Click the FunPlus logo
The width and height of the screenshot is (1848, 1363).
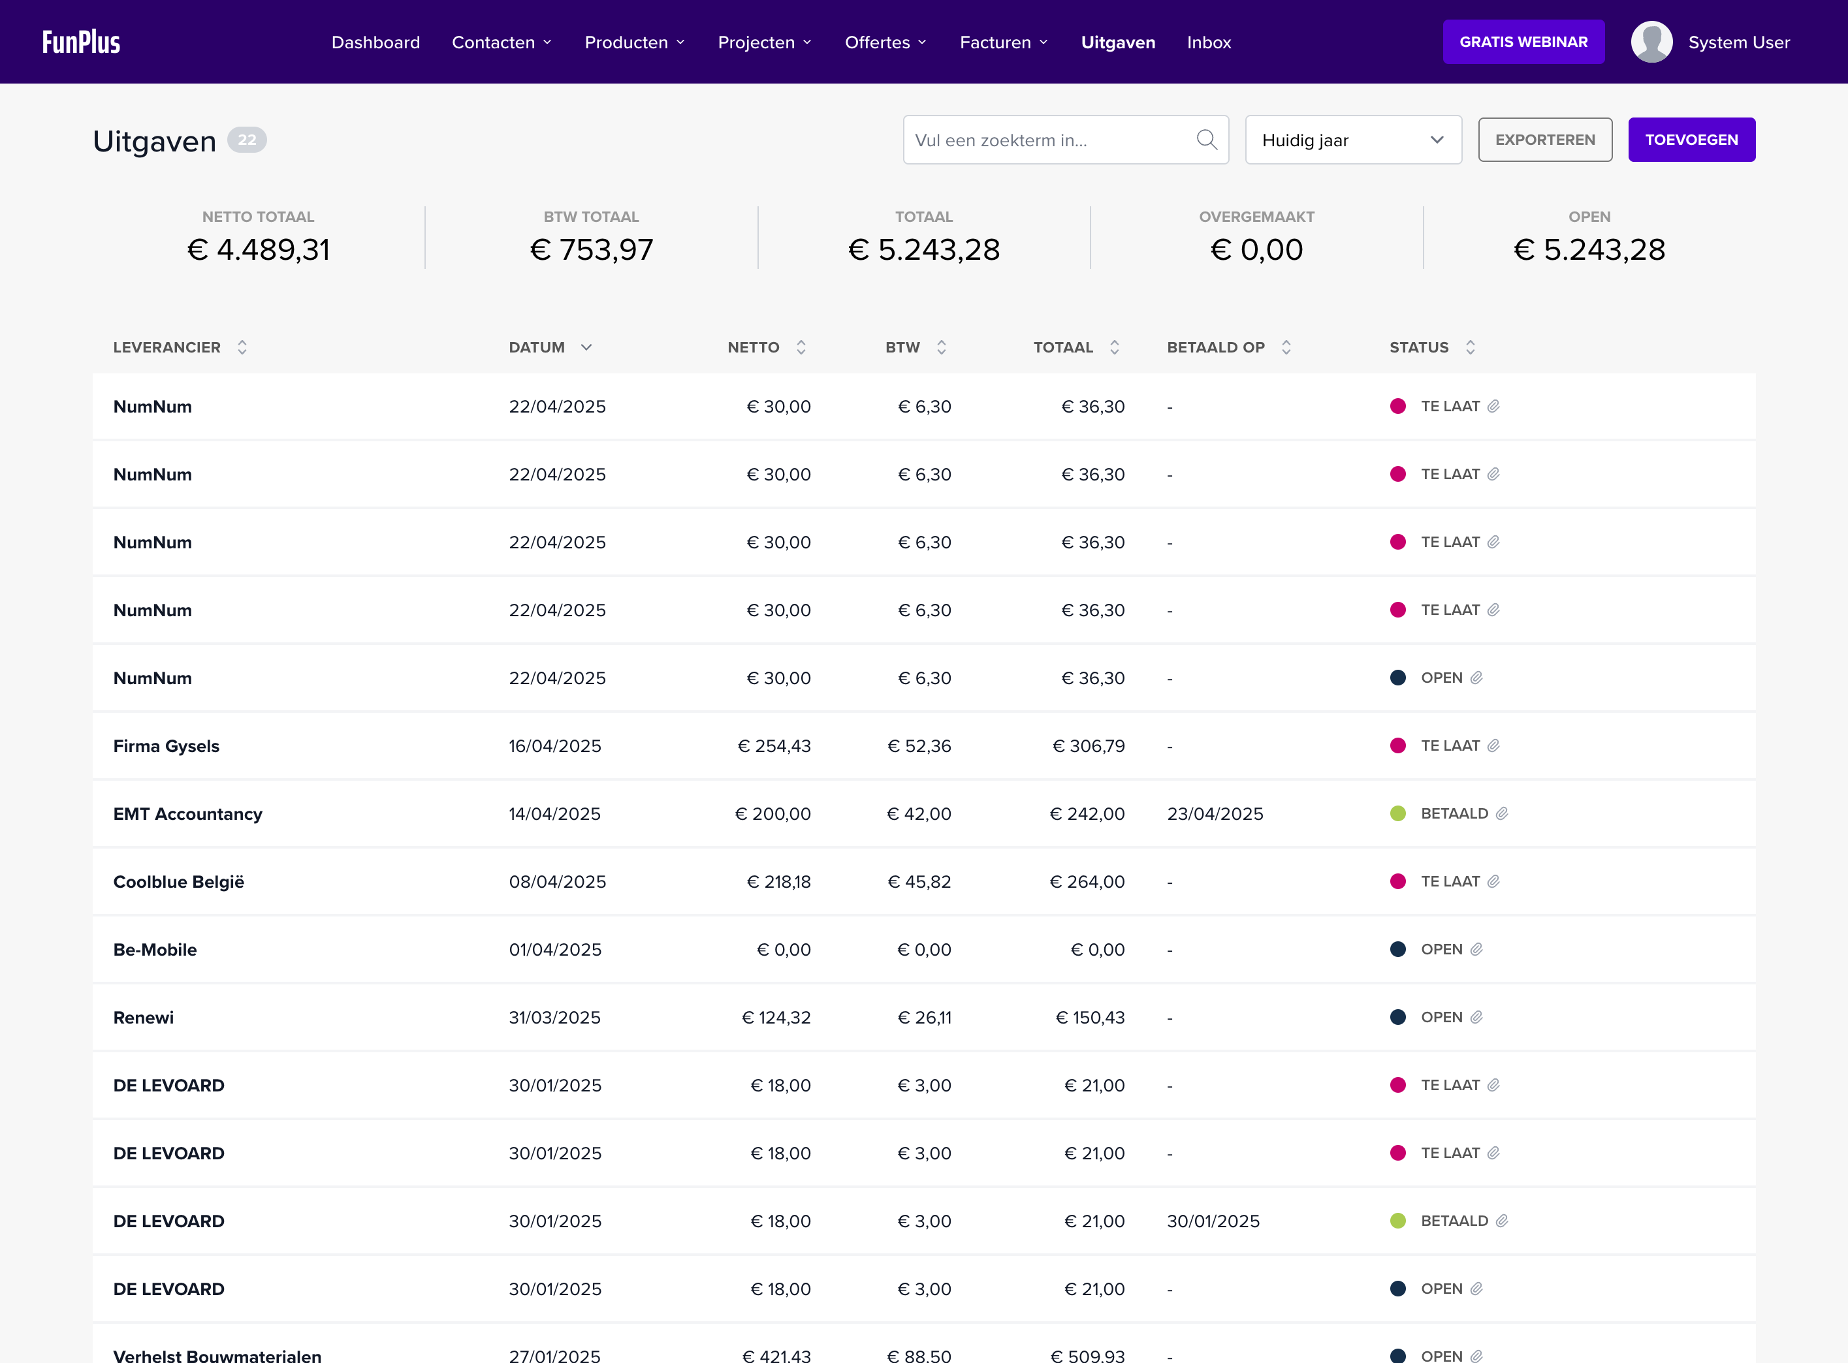click(81, 42)
